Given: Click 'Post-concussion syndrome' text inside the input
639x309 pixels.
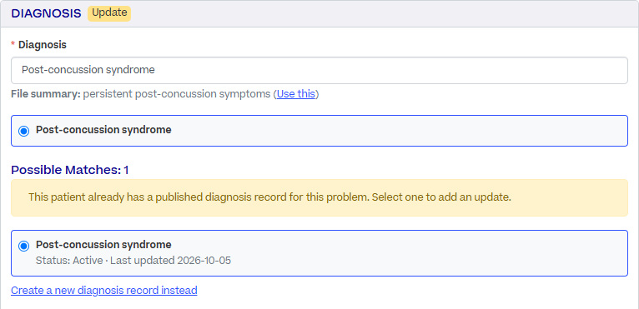Looking at the screenshot, I should tap(88, 70).
